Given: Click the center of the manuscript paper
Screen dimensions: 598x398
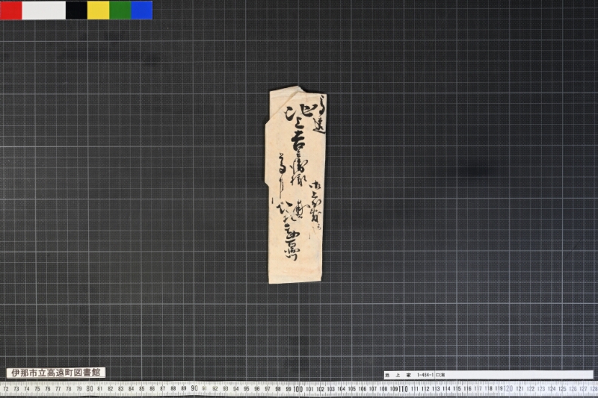Looking at the screenshot, I should click(x=296, y=185).
